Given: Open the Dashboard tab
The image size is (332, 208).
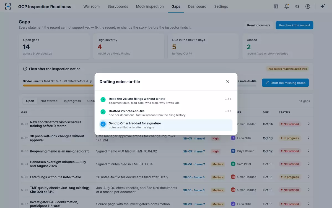Looking at the screenshot, I should click(x=197, y=6).
